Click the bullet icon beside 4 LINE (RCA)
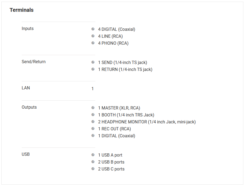This screenshot has width=245, height=186. (x=93, y=36)
